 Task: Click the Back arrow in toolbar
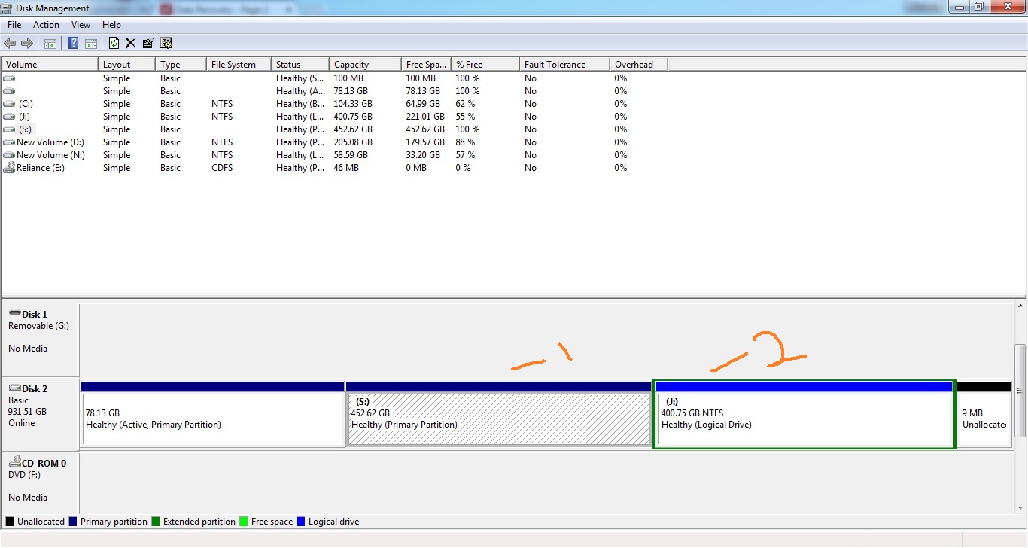(10, 44)
